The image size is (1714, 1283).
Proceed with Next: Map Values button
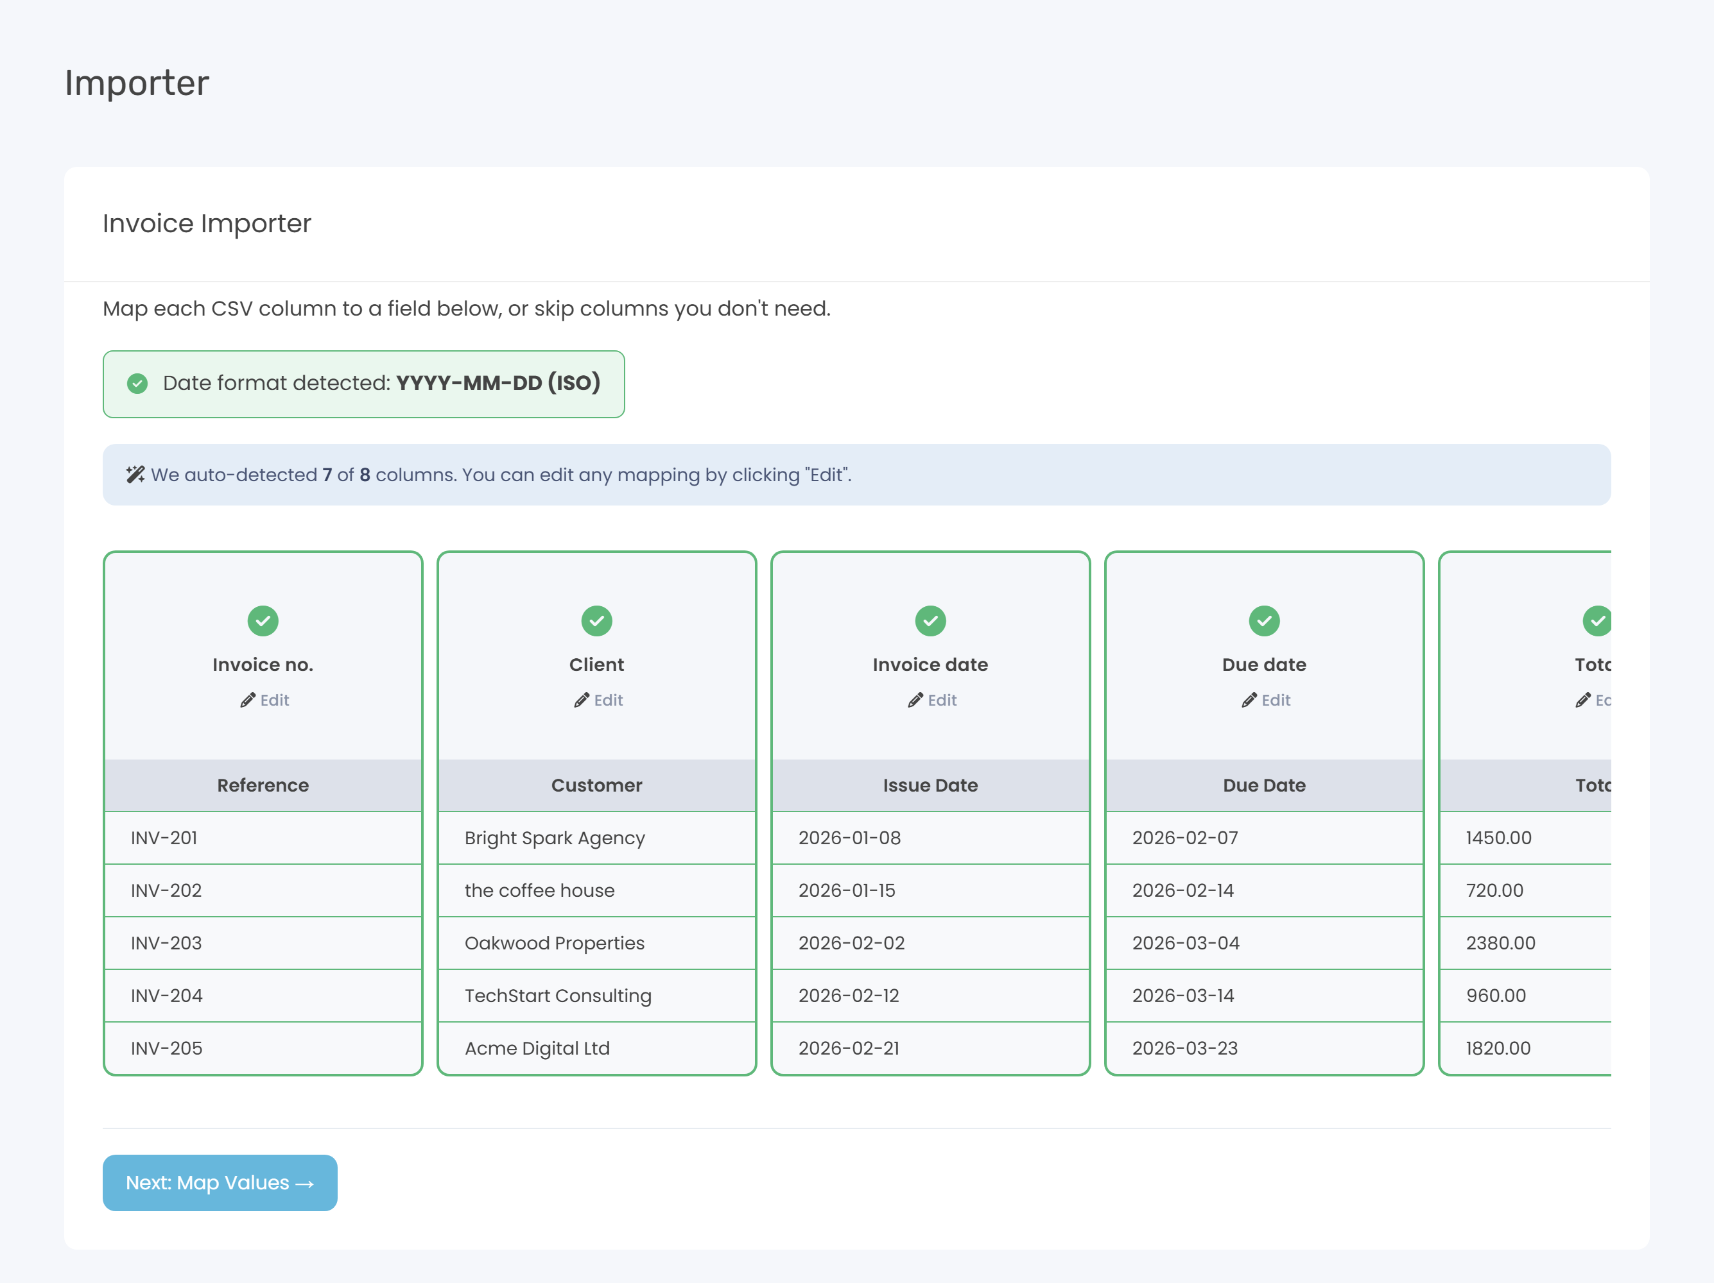pos(220,1183)
